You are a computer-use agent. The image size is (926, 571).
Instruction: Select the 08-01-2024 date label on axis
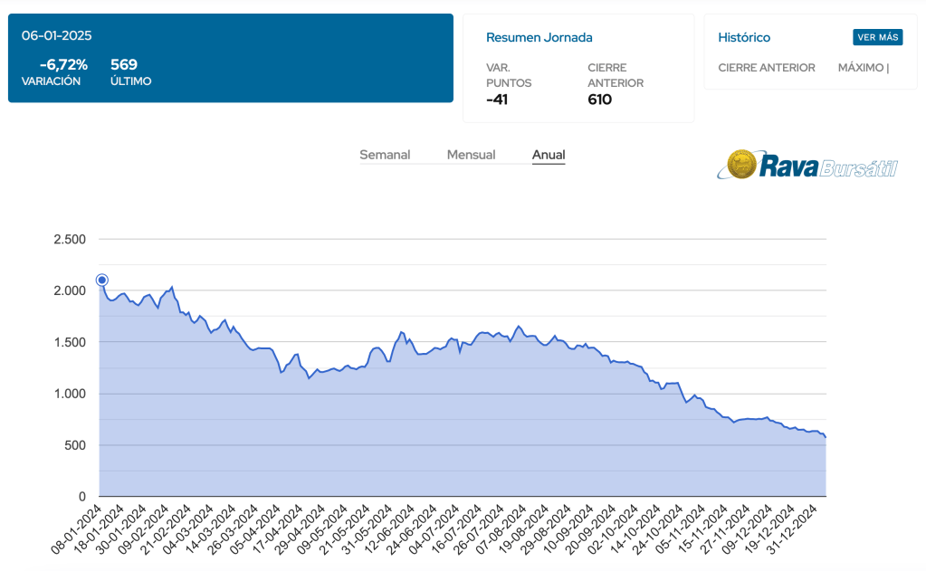click(75, 528)
